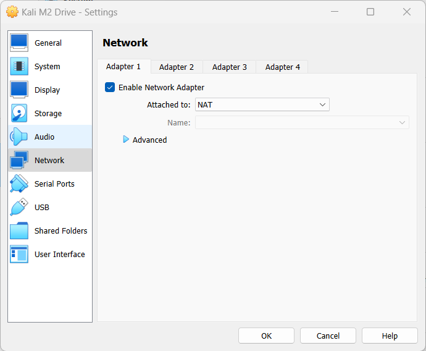Click the Network heading
The height and width of the screenshot is (351, 426).
tap(125, 43)
